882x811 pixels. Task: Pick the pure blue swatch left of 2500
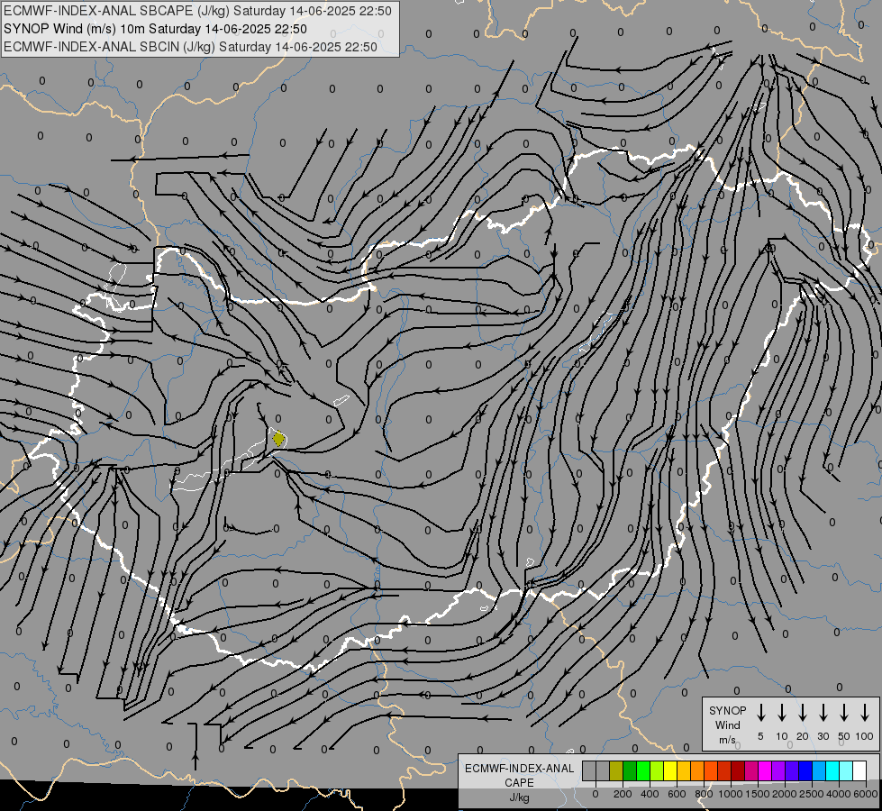pos(805,770)
